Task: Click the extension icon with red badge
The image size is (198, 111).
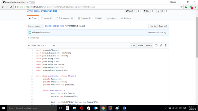Action: click(x=191, y=7)
